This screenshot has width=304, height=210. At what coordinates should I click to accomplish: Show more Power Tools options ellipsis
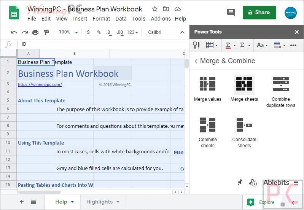(293, 45)
